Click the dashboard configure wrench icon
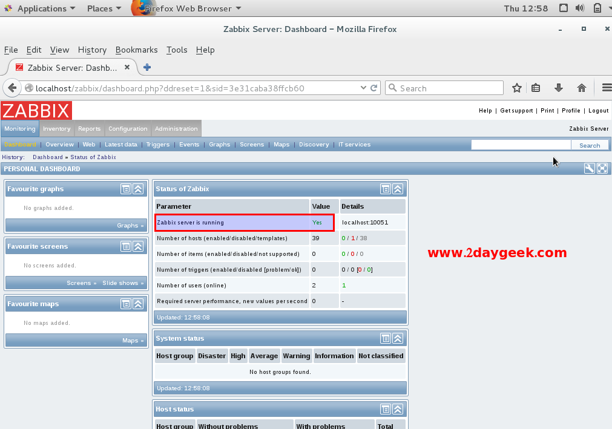Image resolution: width=612 pixels, height=429 pixels. click(590, 168)
